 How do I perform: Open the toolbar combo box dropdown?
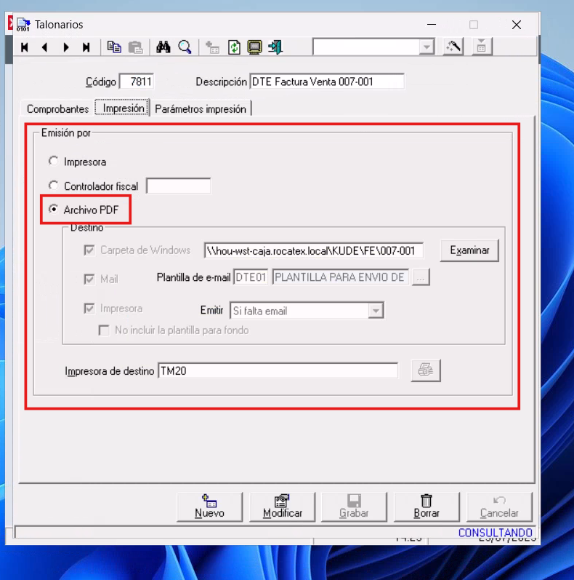426,47
